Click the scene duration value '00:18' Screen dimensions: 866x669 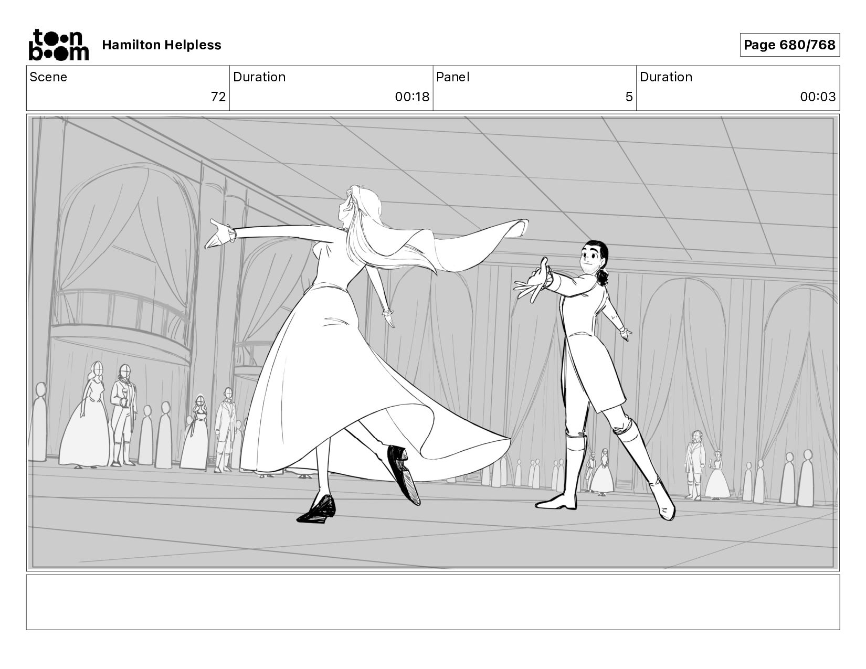pos(412,97)
